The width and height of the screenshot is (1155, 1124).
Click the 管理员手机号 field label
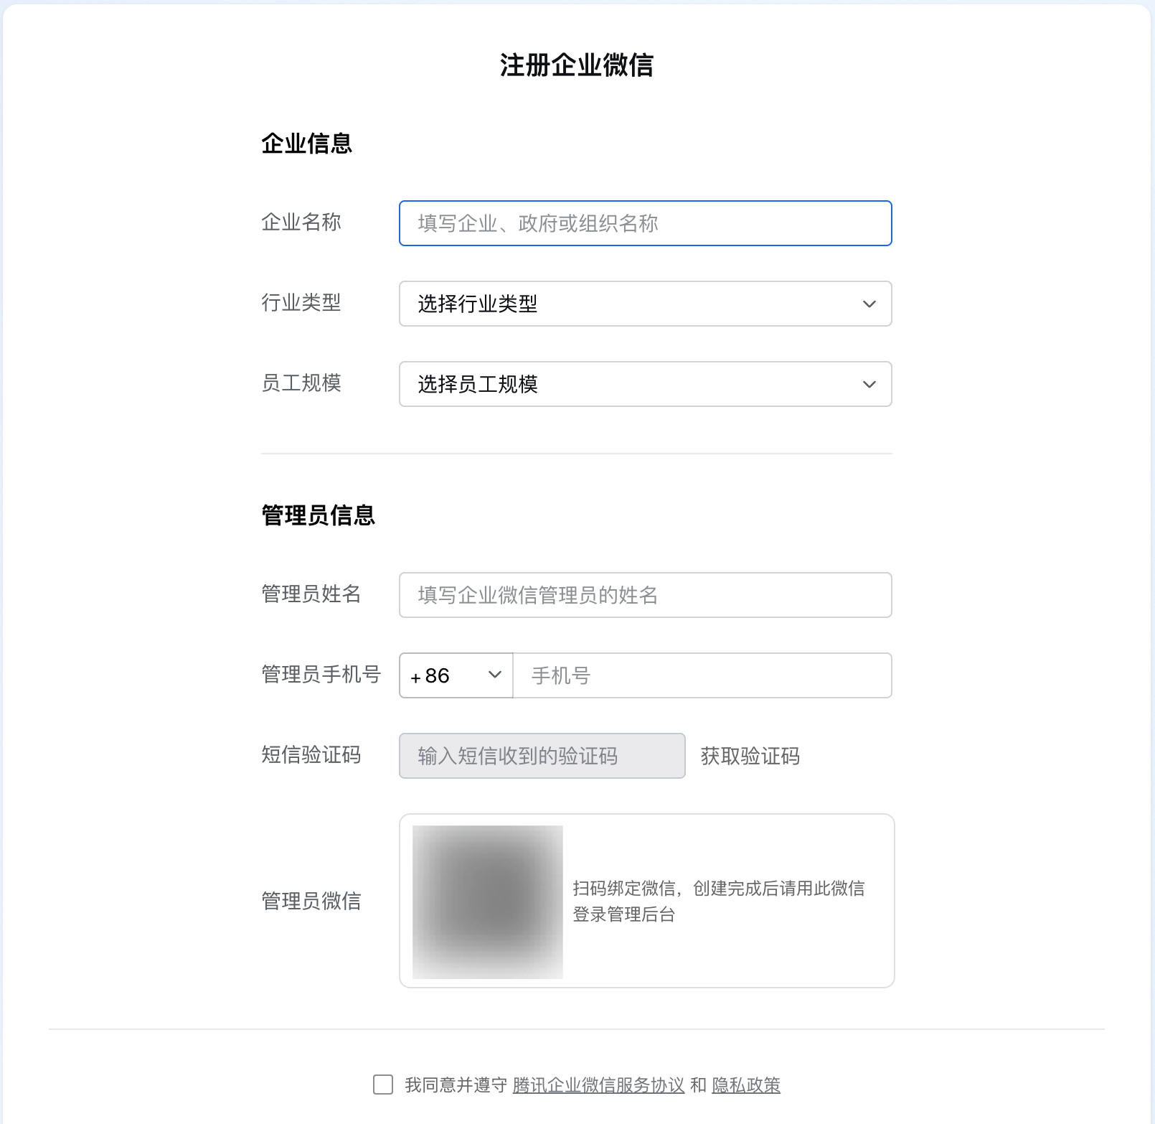click(x=321, y=675)
